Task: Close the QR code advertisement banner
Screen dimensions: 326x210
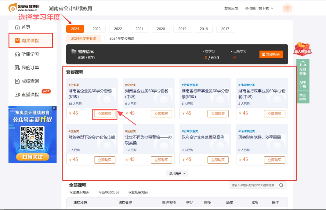Action: [x=54, y=108]
